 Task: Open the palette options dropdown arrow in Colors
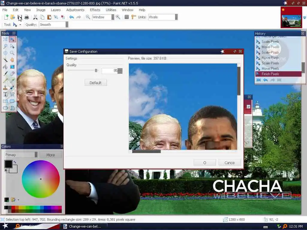pos(18,200)
